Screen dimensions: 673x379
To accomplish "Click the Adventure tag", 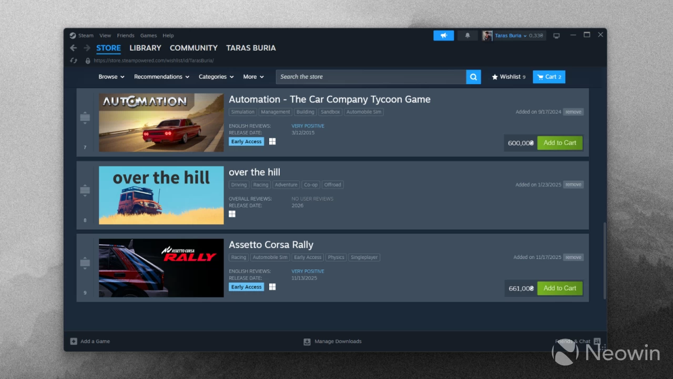I will point(286,185).
